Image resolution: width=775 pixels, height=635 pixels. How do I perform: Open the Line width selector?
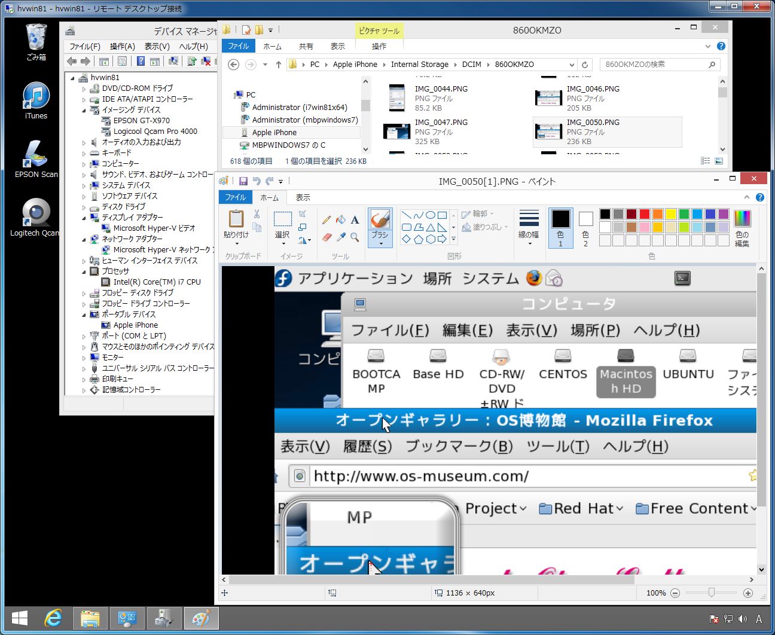tap(529, 227)
